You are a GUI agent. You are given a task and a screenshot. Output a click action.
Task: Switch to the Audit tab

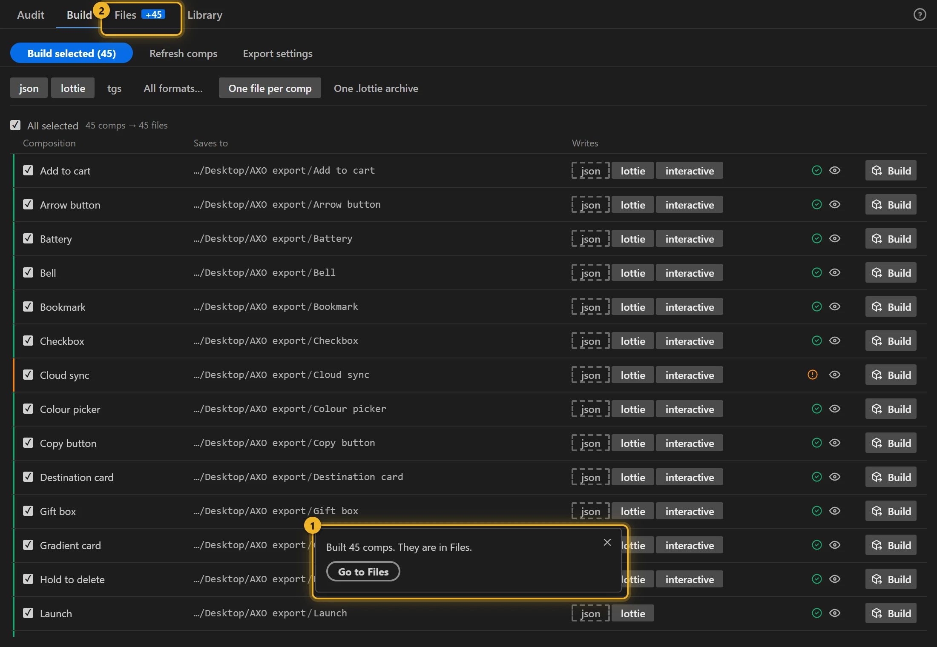coord(31,15)
